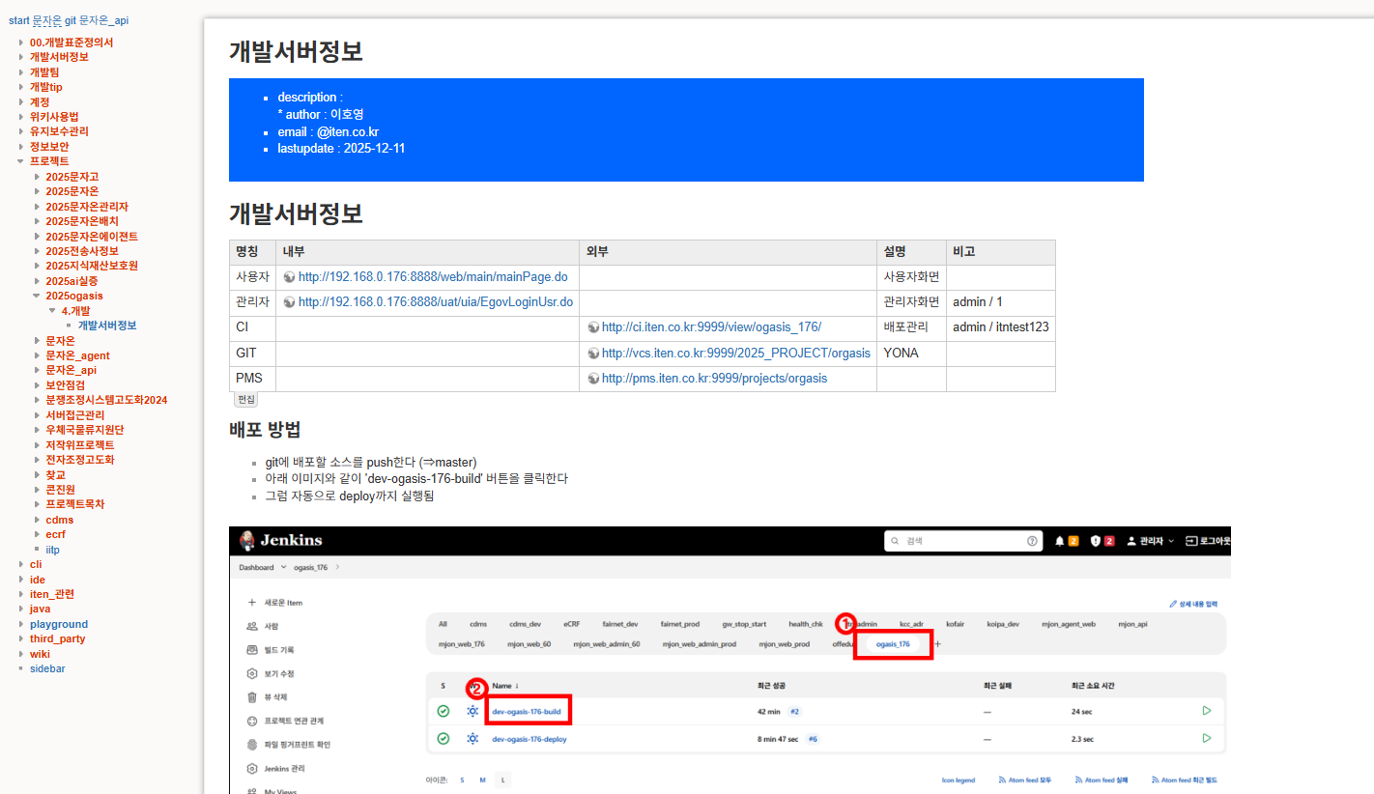Click the globe icon beside the EgovLoginUsr.do link

pos(289,302)
